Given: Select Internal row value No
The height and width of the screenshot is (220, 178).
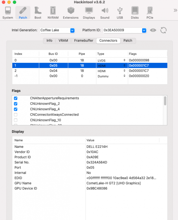Looking at the screenshot, I should [90, 173].
